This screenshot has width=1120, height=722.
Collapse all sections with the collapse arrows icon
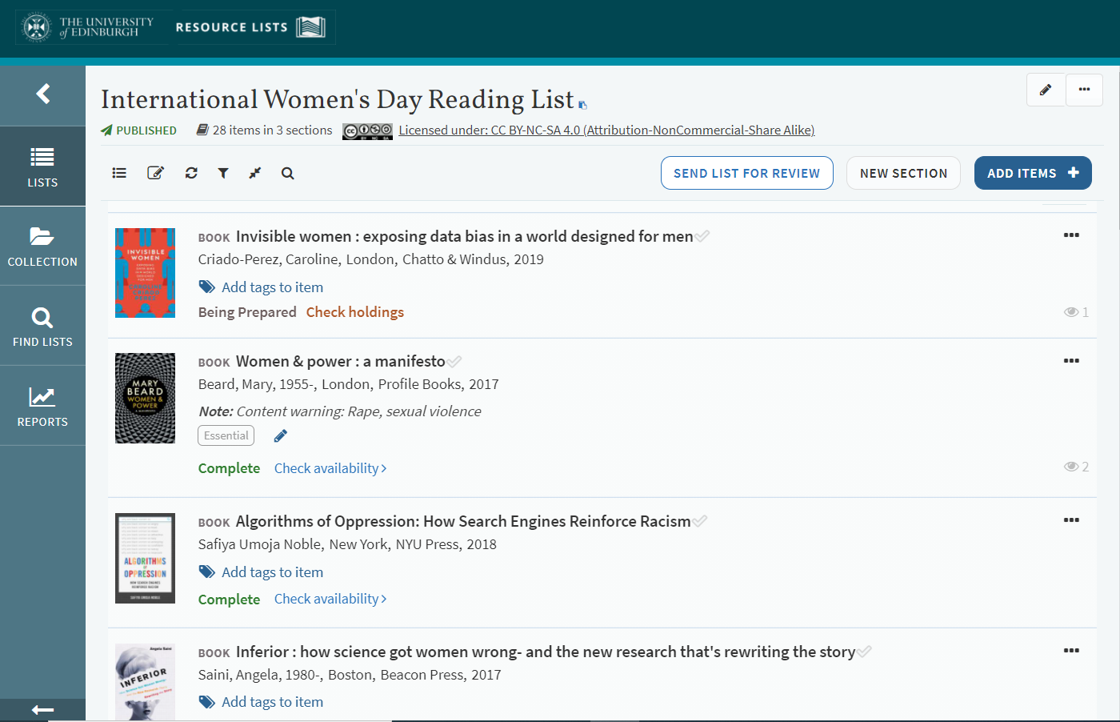click(x=255, y=173)
